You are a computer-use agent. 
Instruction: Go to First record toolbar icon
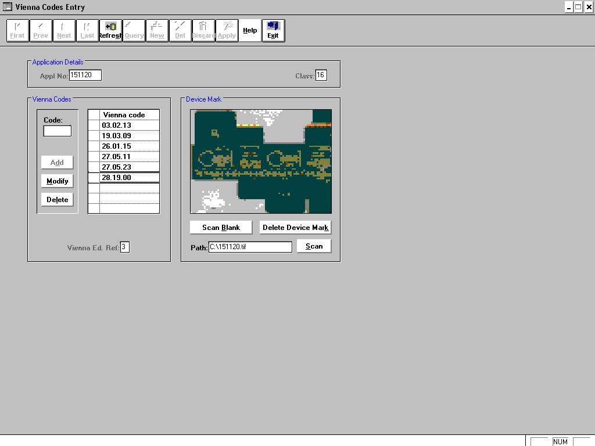pyautogui.click(x=17, y=30)
